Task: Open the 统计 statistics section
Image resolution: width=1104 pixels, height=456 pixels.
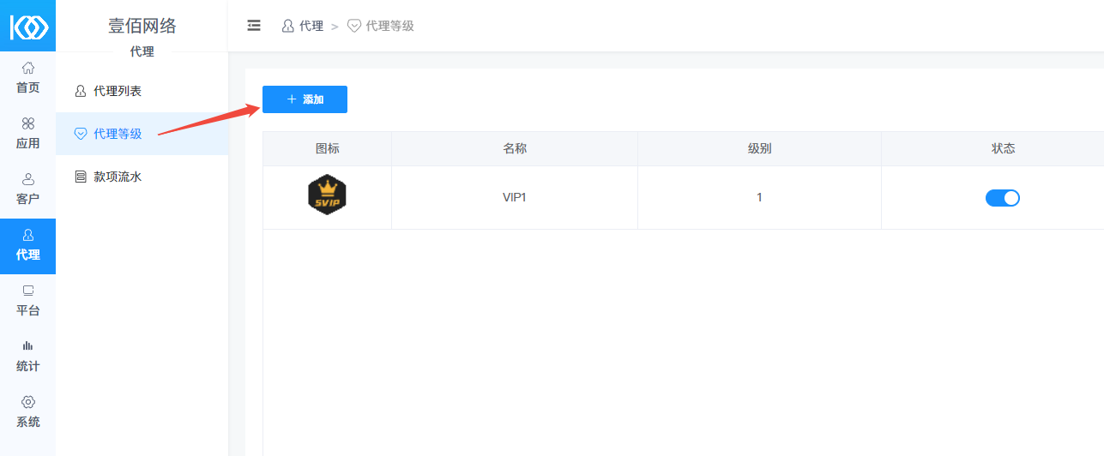Action: coord(27,356)
